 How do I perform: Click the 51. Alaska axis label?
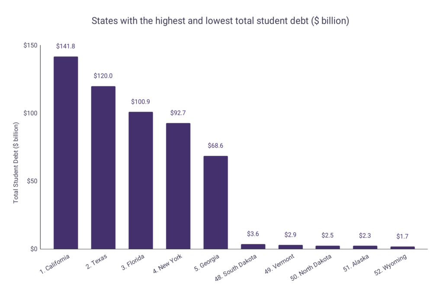coord(356,263)
